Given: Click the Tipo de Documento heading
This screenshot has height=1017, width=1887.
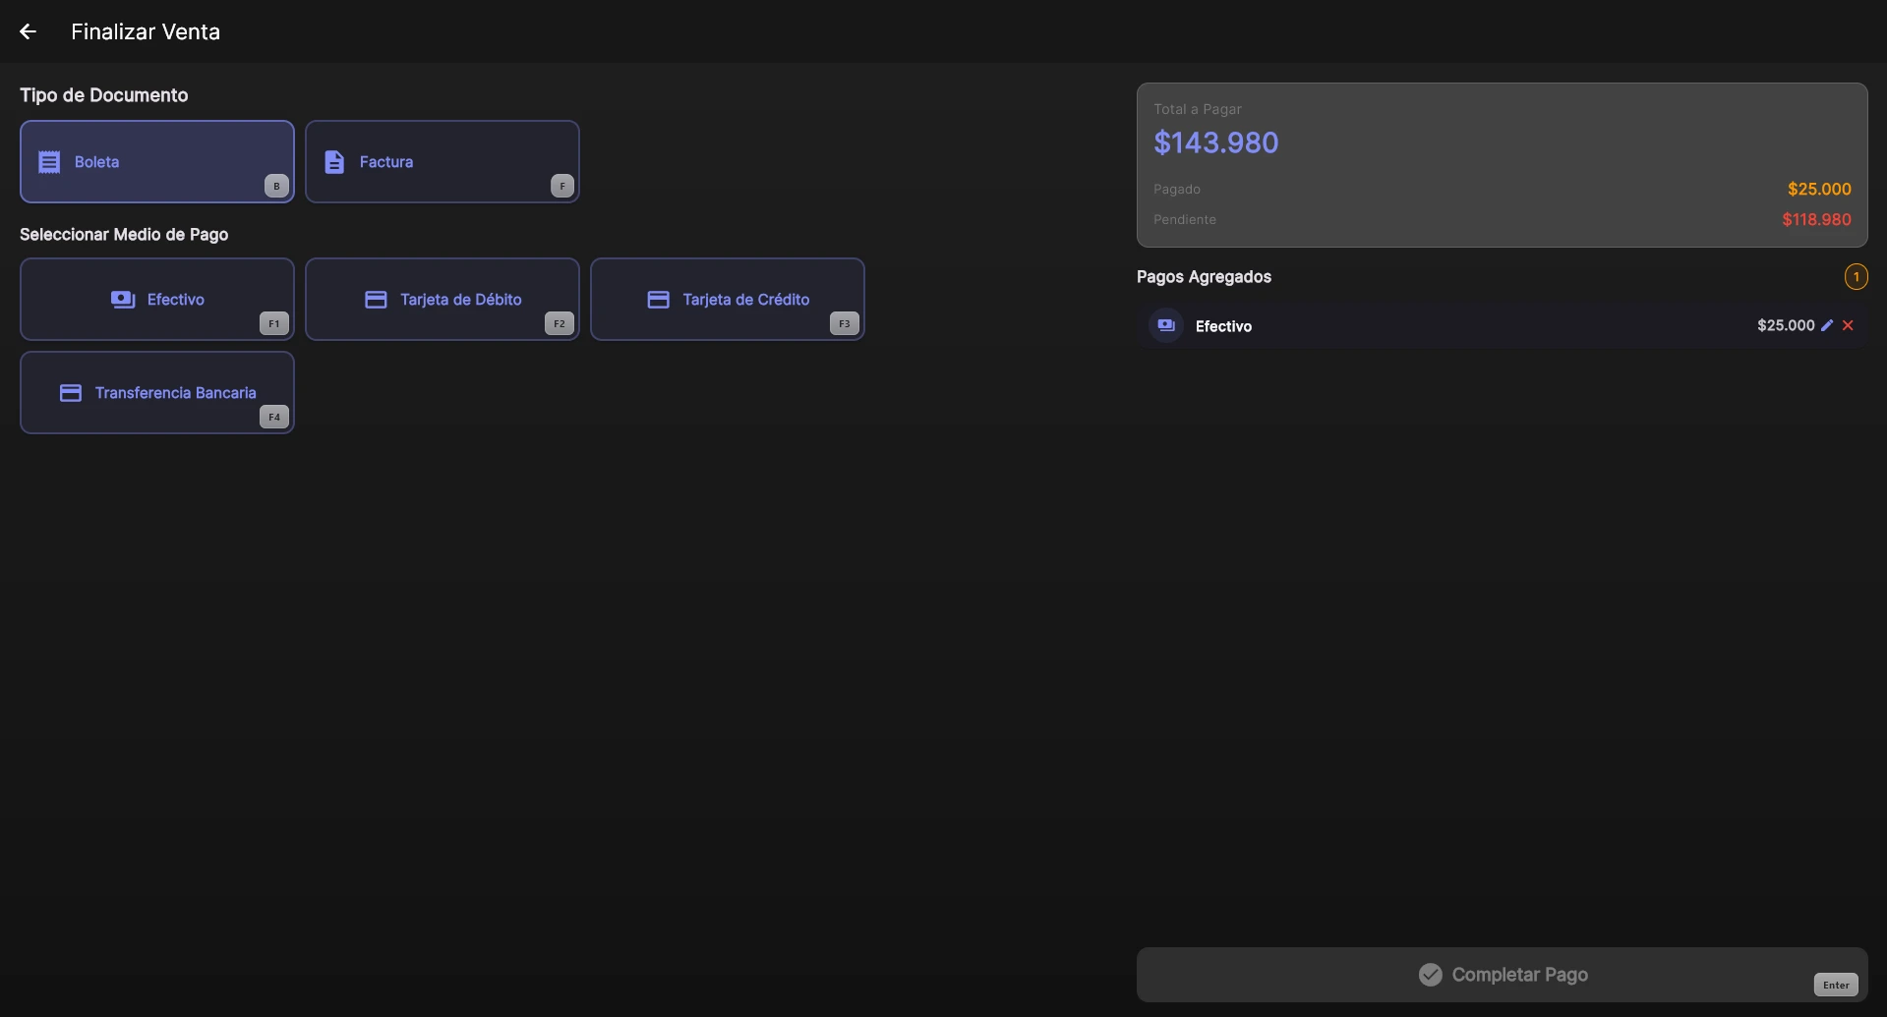Looking at the screenshot, I should click(104, 95).
